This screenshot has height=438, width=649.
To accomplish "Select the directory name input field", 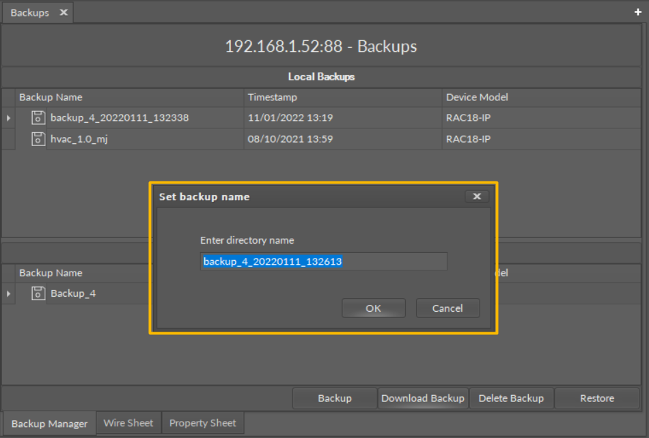I will pyautogui.click(x=323, y=261).
